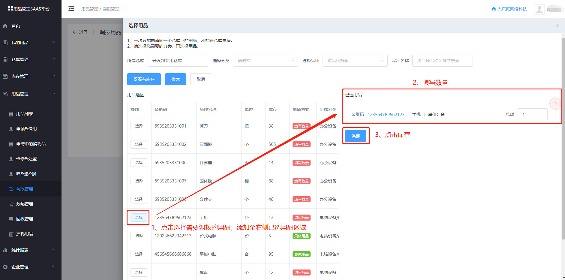Click 选择 button for 双面胶 row
Screen dimensions: 565x280
click(139, 144)
